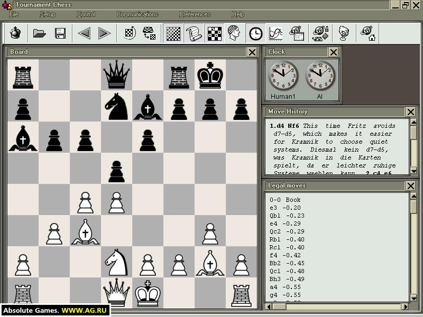Click the thinking head icon in toolbar
423x317 pixels.
tap(234, 33)
